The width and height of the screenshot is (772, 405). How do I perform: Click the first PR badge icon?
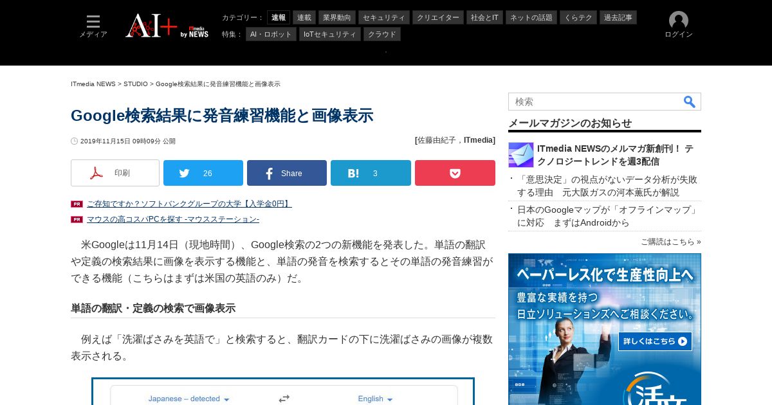pos(77,204)
